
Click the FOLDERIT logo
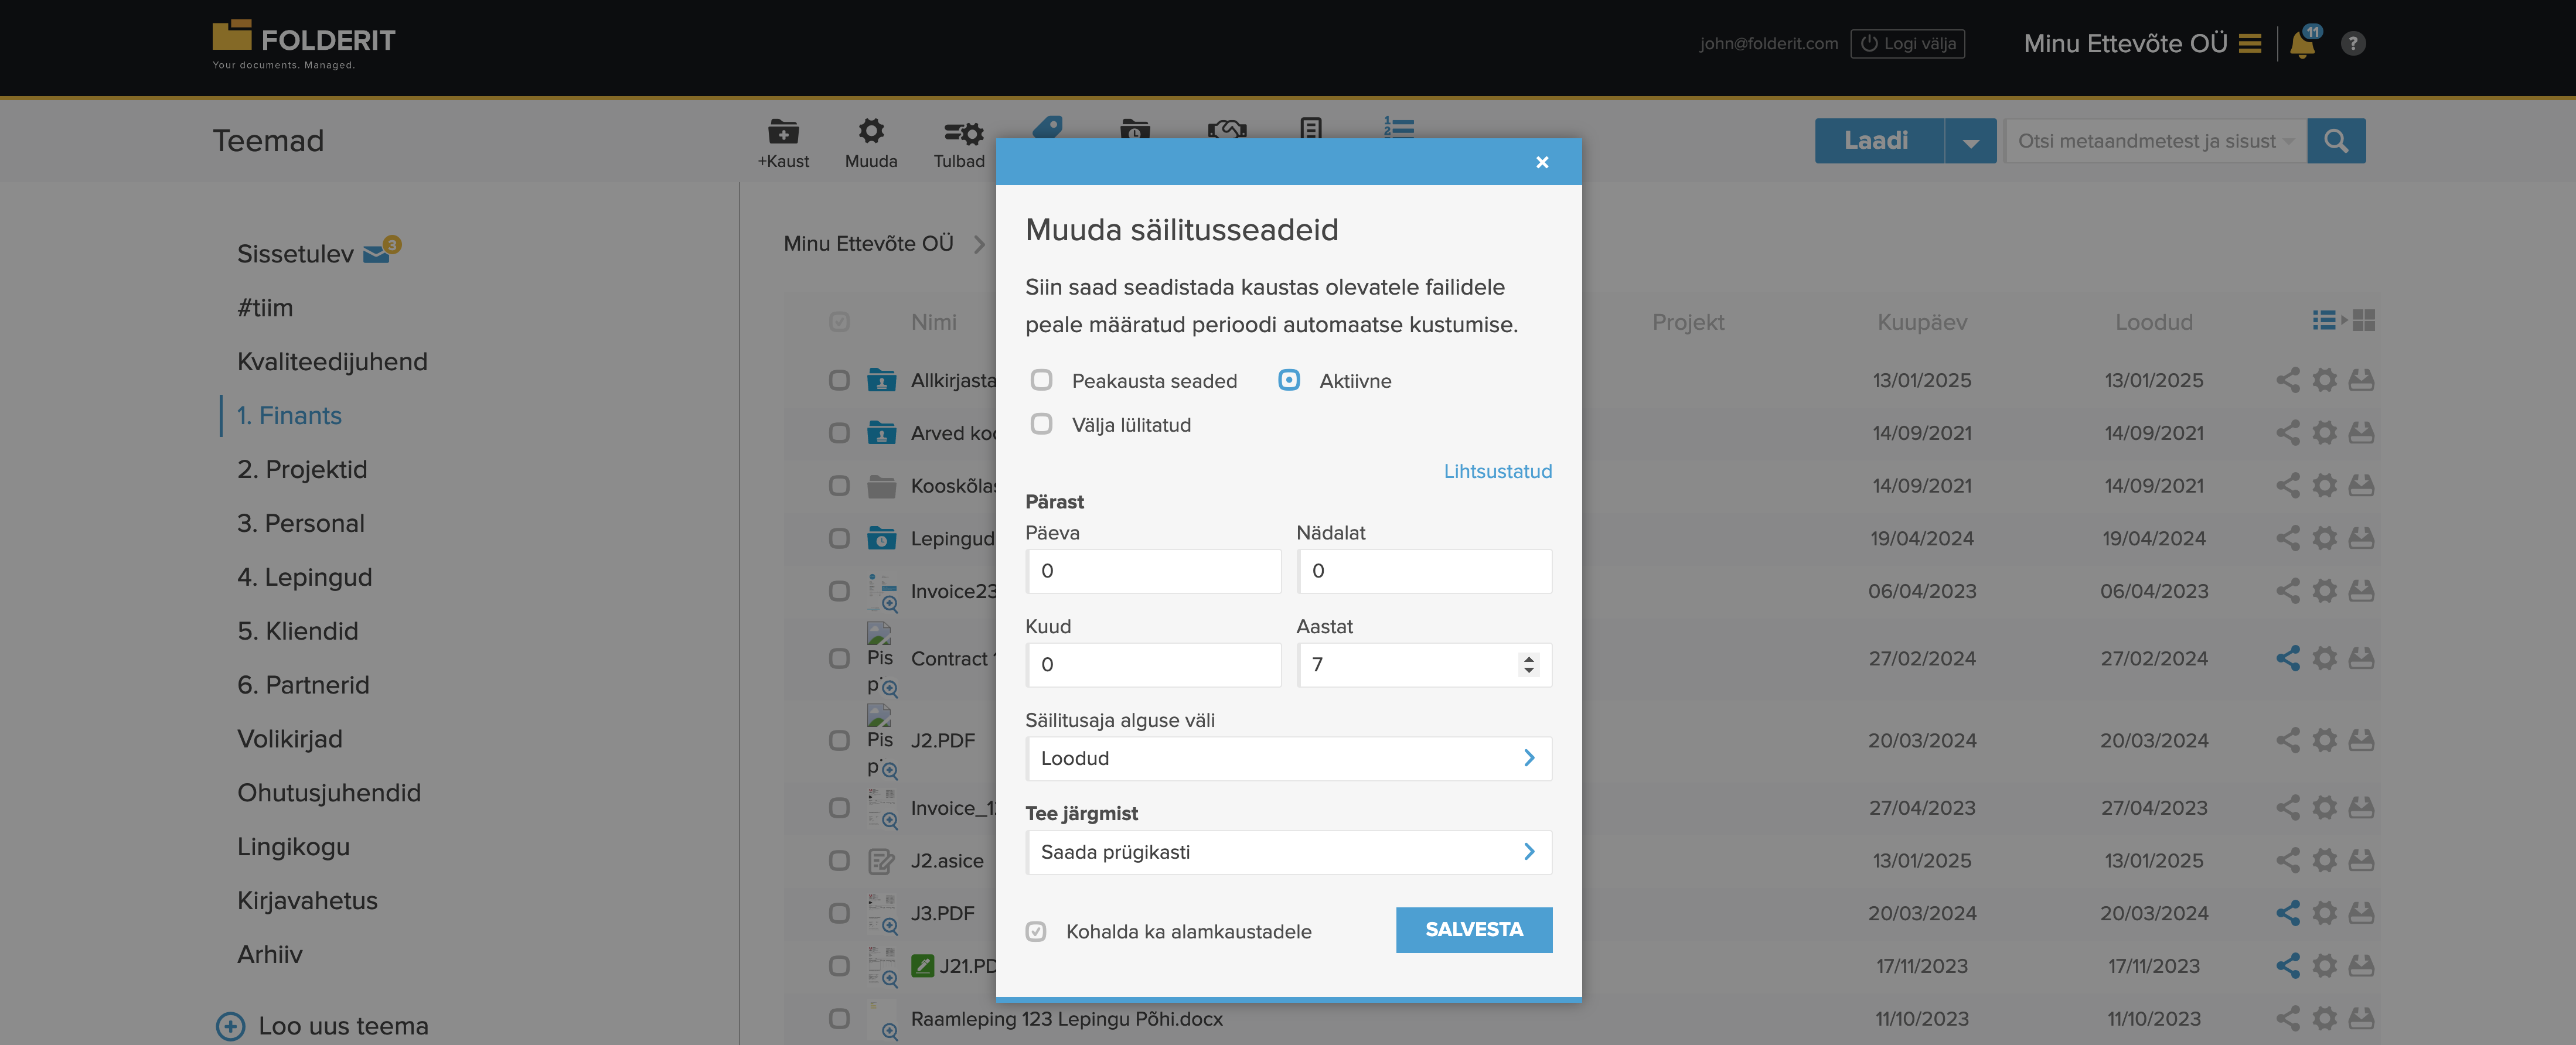pyautogui.click(x=304, y=44)
